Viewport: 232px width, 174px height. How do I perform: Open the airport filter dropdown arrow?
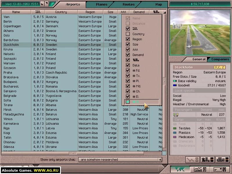pyautogui.click(x=160, y=160)
